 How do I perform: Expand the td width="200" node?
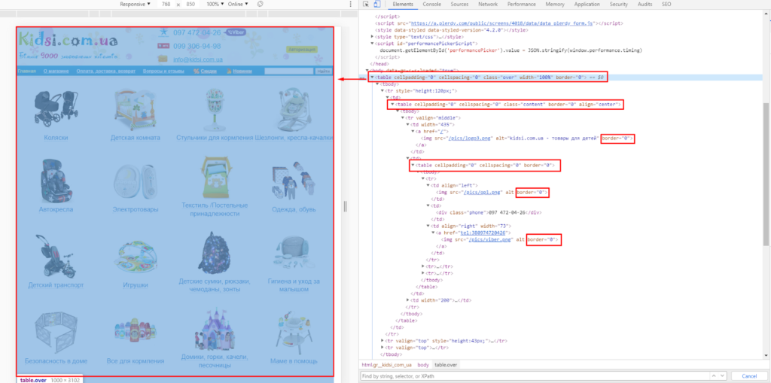click(408, 299)
